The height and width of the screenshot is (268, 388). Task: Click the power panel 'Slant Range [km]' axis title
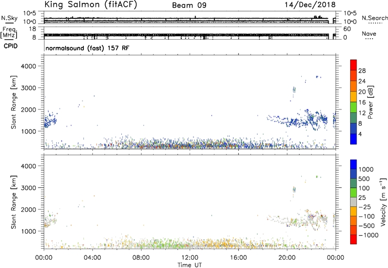tap(14, 102)
